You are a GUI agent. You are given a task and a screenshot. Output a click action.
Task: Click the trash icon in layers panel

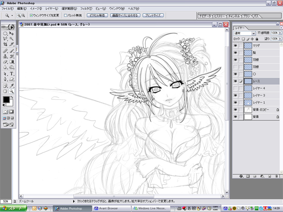276,176
